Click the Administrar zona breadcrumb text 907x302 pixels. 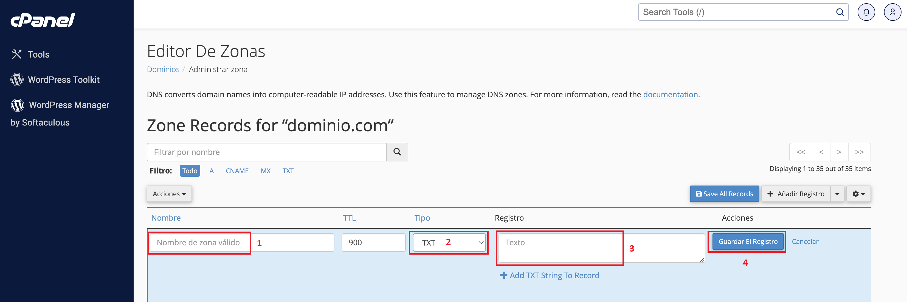click(218, 69)
